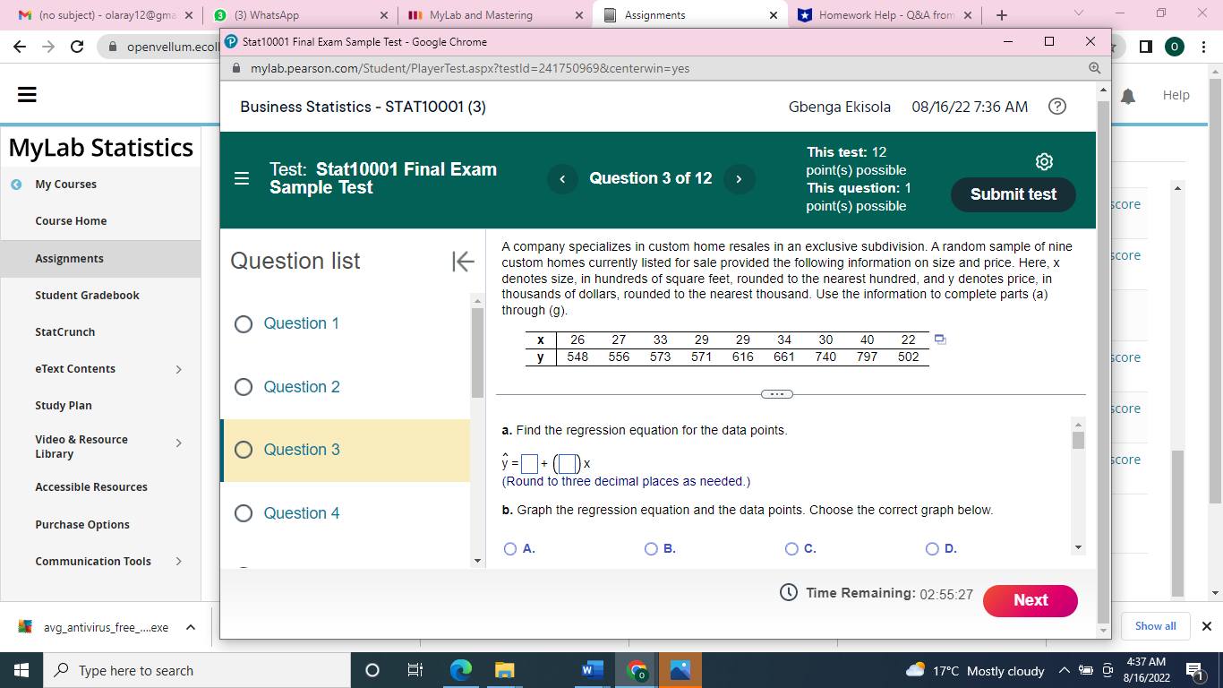Screen dimensions: 1223x688
Task: Open the browser side panel icon
Action: click(x=1145, y=47)
